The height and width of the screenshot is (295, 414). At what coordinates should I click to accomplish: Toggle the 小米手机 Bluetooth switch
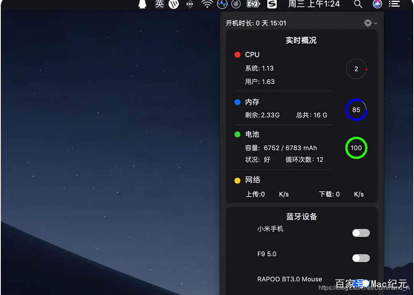coord(361,233)
